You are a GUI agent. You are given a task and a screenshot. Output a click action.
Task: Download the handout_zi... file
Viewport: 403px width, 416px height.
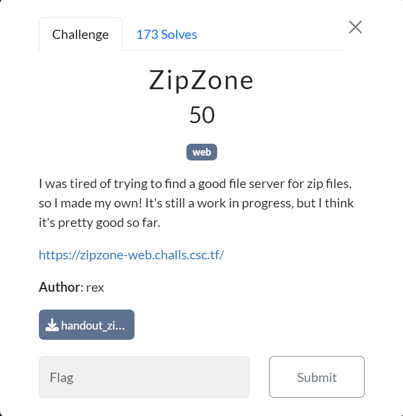86,325
